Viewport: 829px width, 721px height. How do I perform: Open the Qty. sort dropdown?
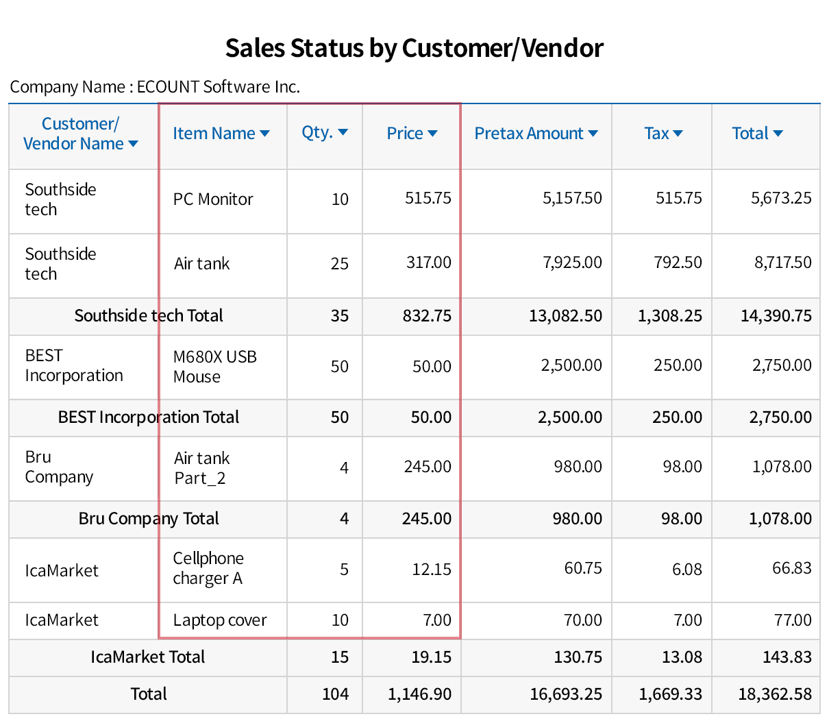click(x=343, y=132)
